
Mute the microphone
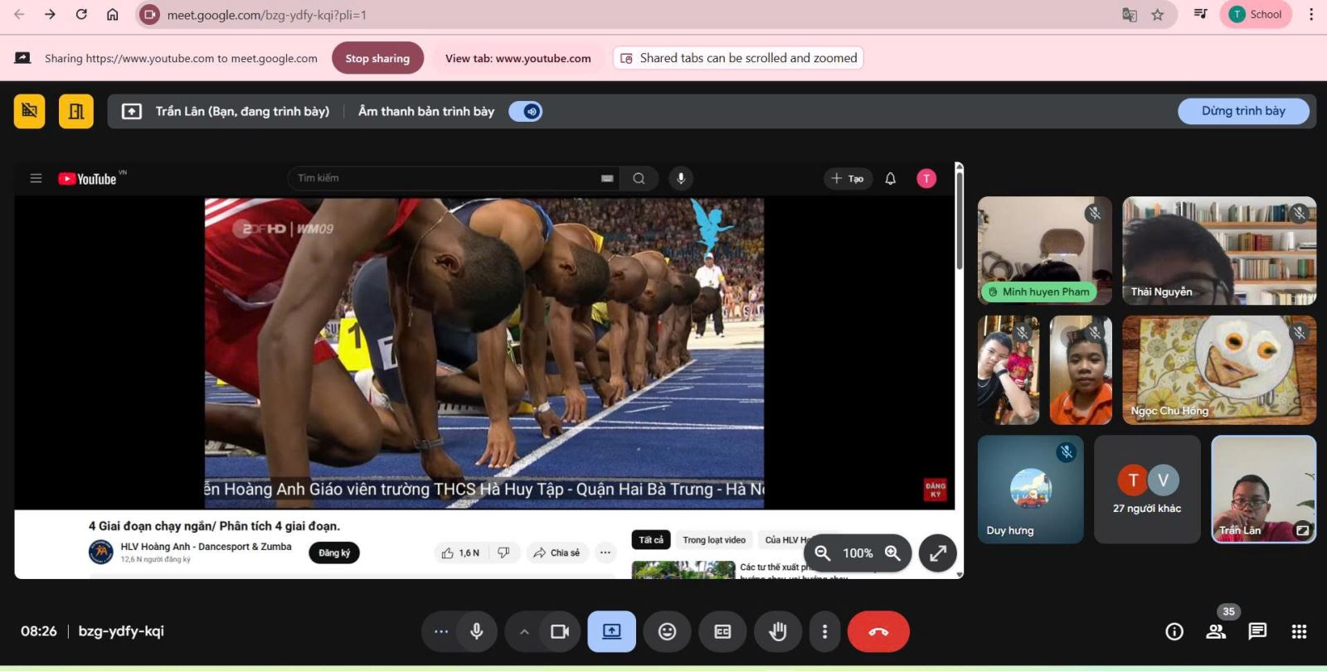coord(476,632)
